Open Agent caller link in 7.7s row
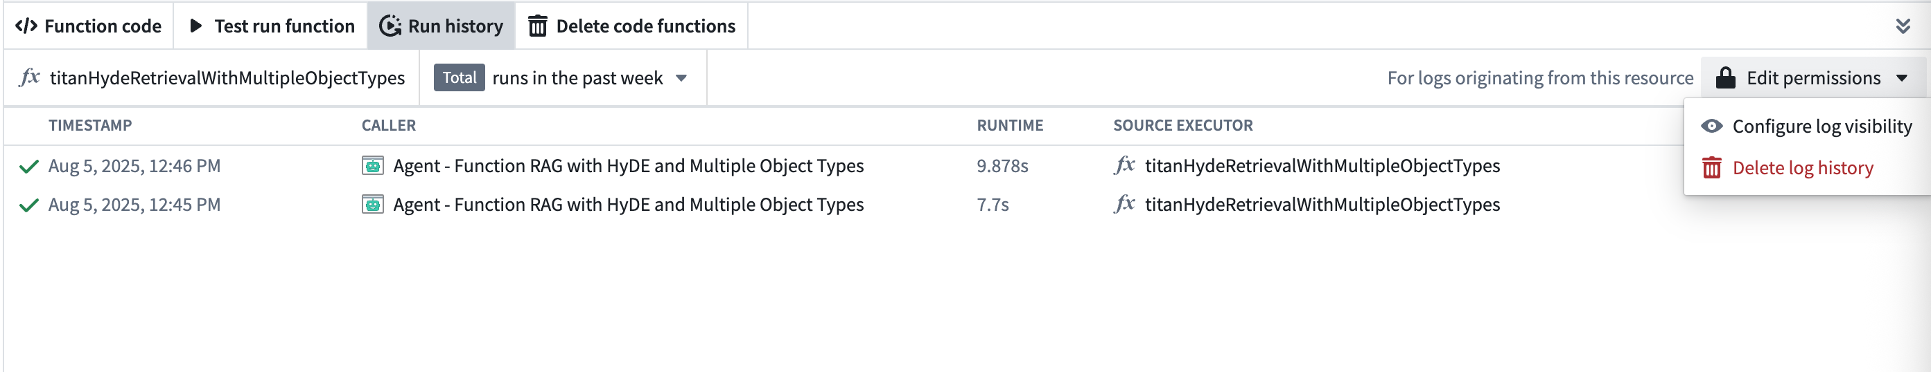 click(x=628, y=205)
